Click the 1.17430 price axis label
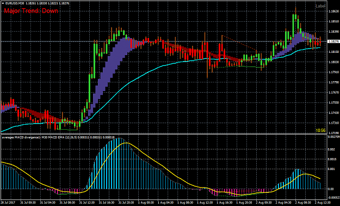 pyautogui.click(x=333, y=113)
